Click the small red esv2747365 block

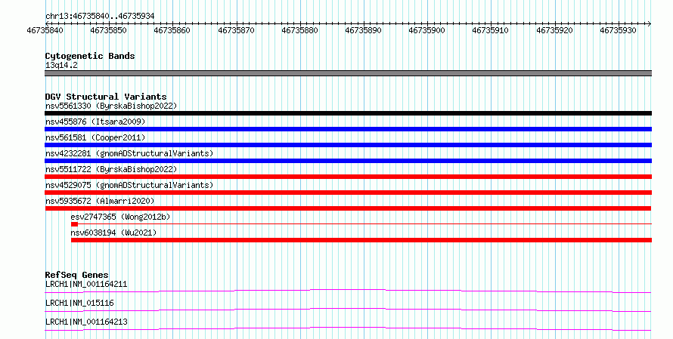(74, 224)
